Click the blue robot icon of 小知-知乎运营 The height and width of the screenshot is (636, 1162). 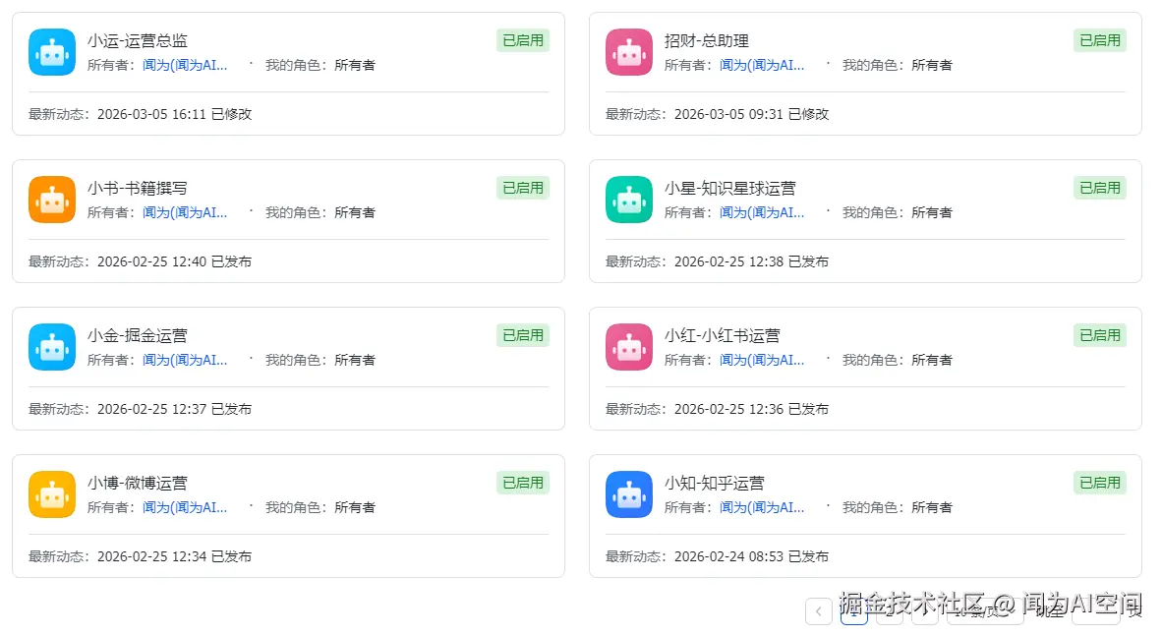(629, 494)
